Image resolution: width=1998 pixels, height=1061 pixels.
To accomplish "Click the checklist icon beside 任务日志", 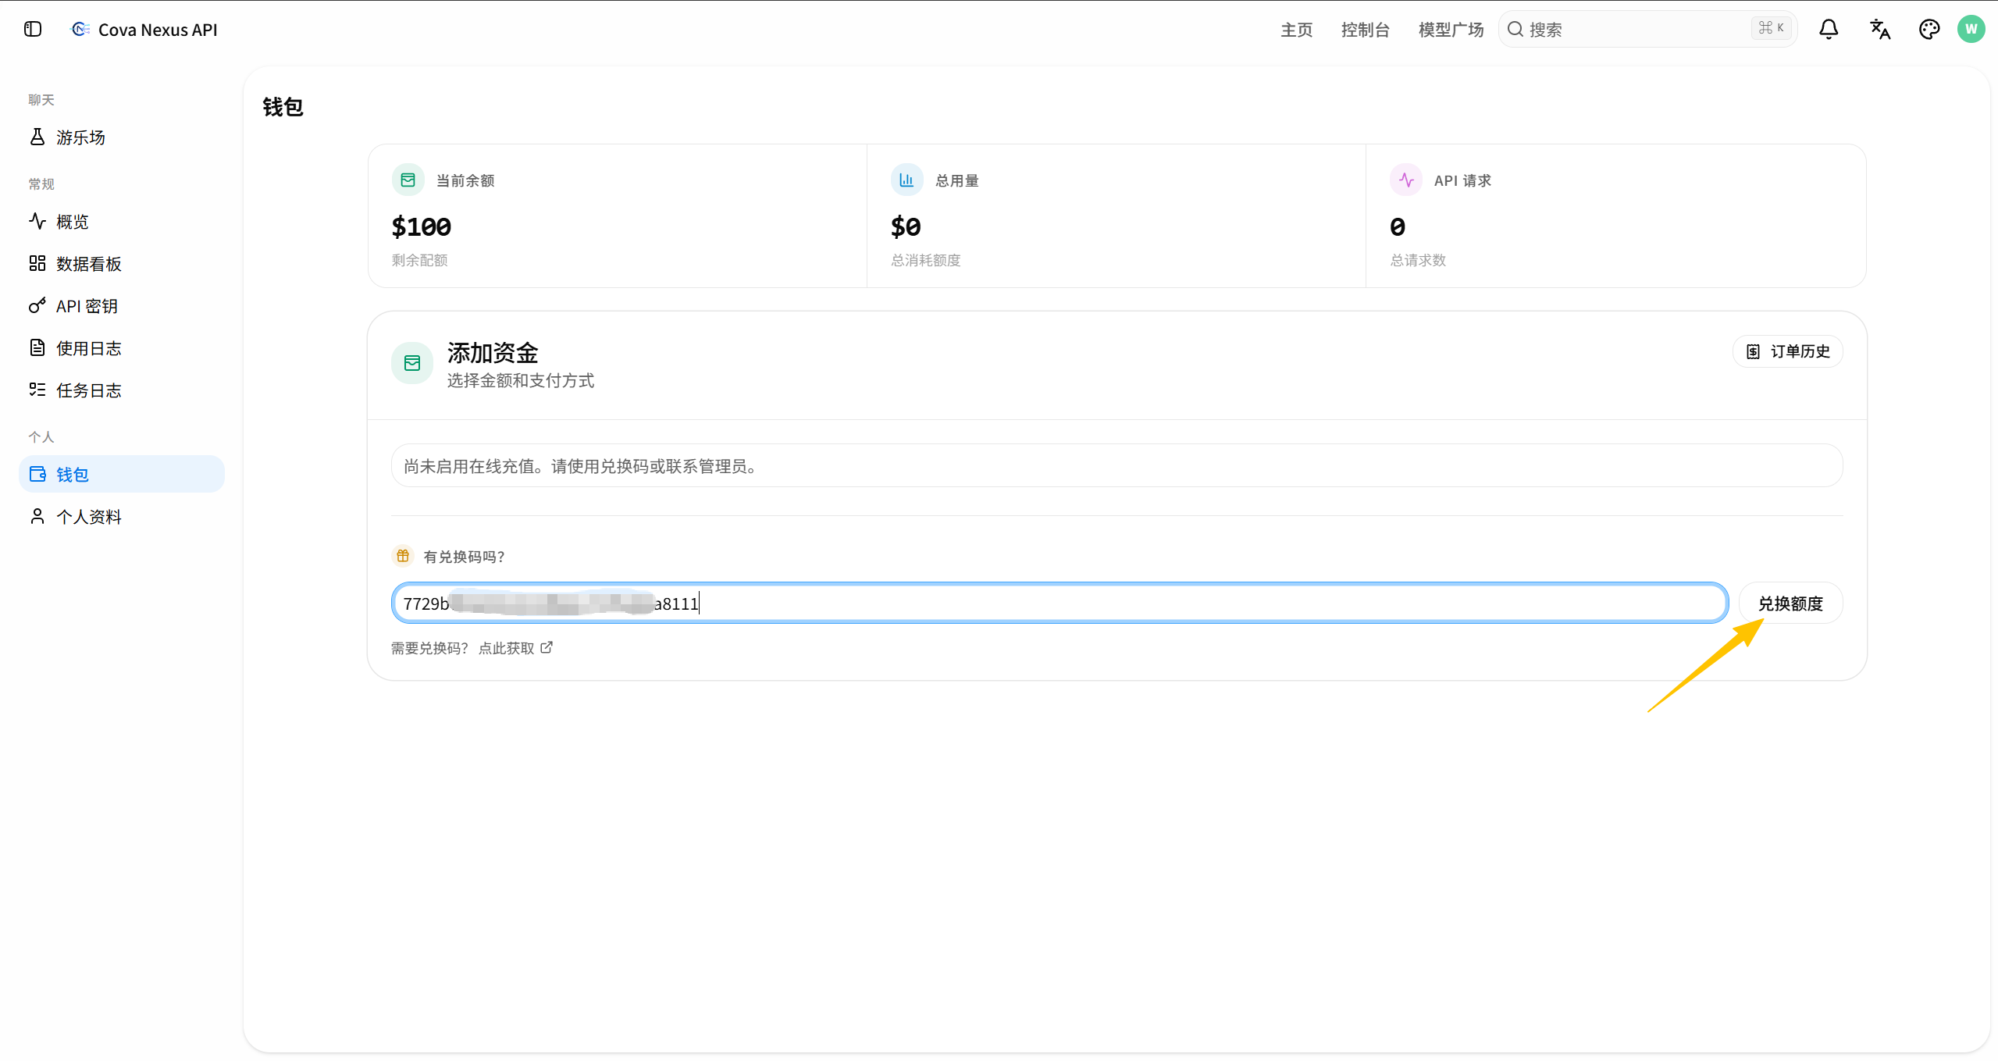I will [x=37, y=390].
